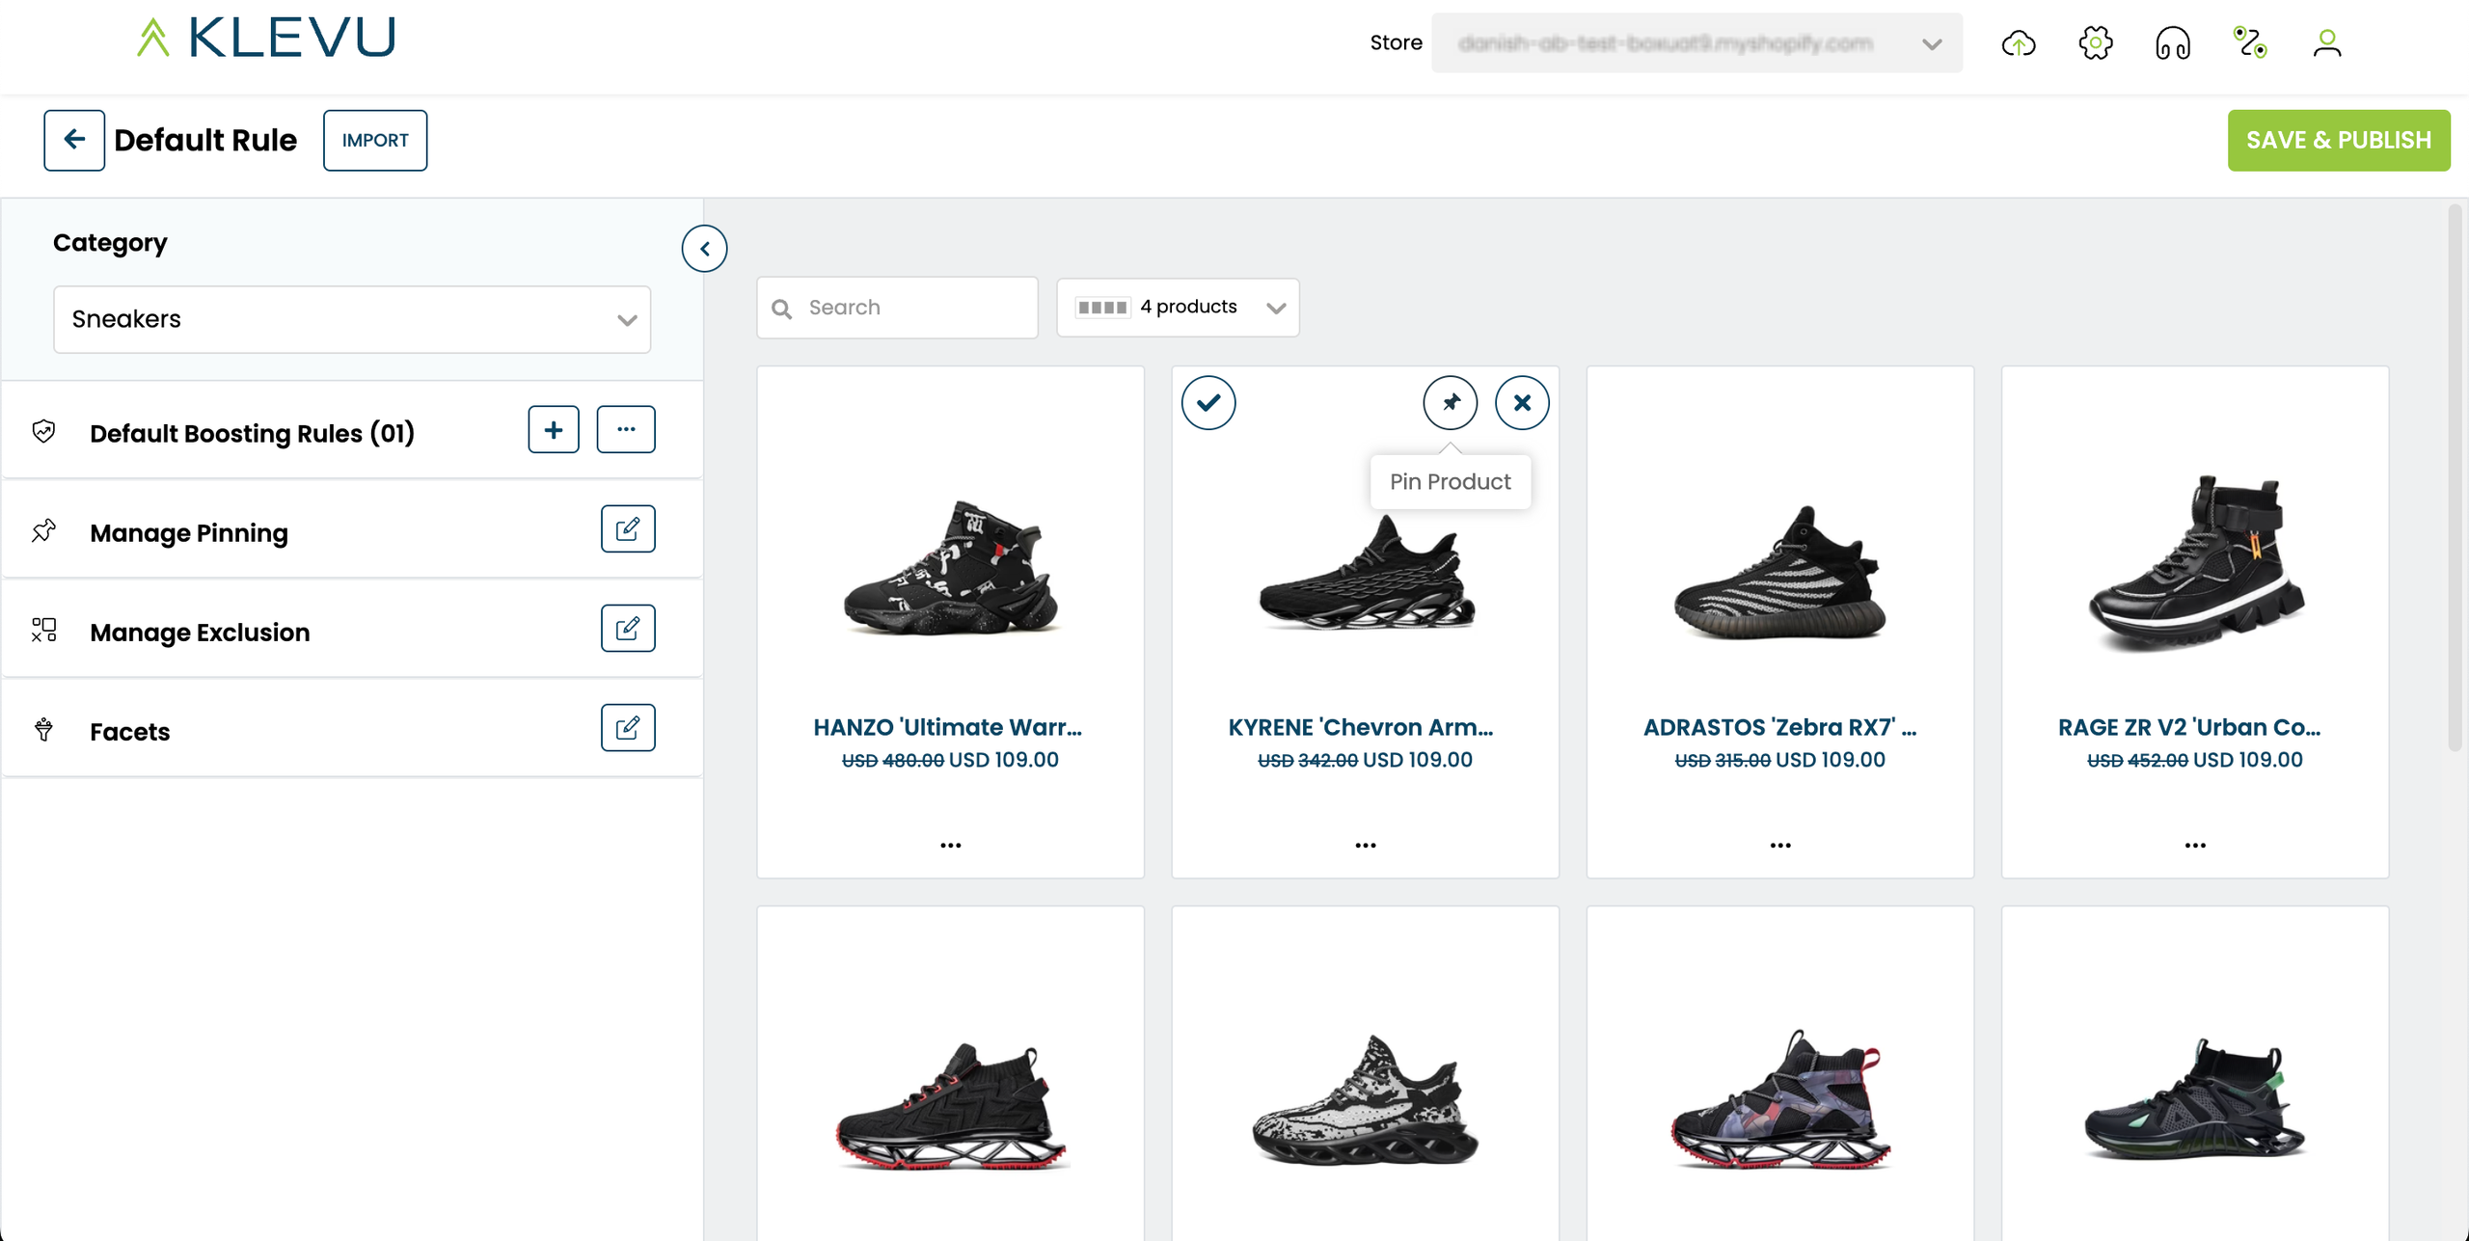This screenshot has width=2469, height=1241.
Task: Click the exclude X icon on KYRENE card
Action: coord(1522,403)
